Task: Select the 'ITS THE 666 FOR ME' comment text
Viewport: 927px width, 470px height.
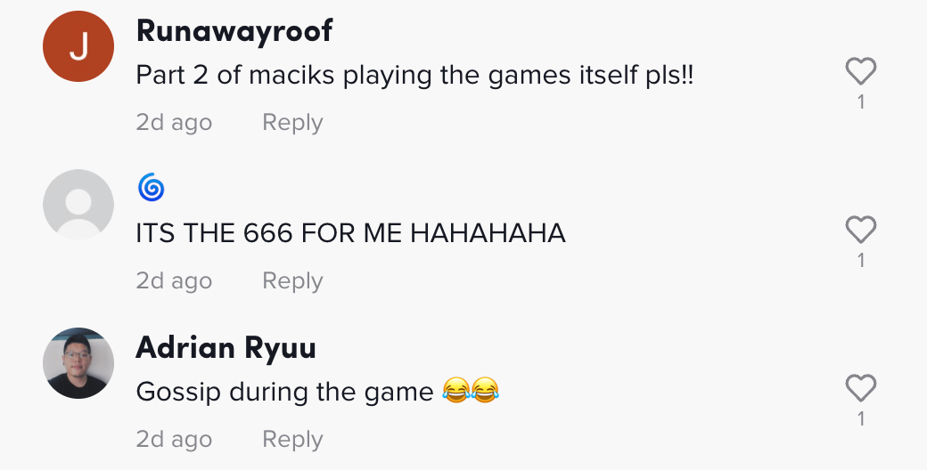Action: click(x=350, y=233)
